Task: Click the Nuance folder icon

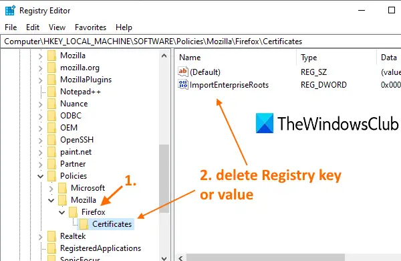Action: (x=51, y=104)
